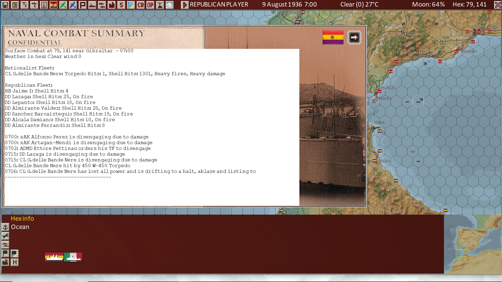Open the OP operations screen
Screen dimensions: 502x282
pyautogui.click(x=150, y=4)
